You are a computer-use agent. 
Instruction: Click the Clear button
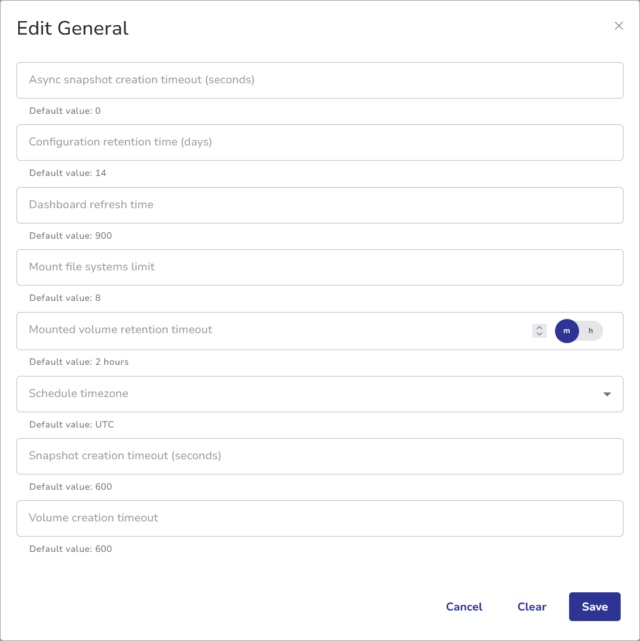pos(532,607)
